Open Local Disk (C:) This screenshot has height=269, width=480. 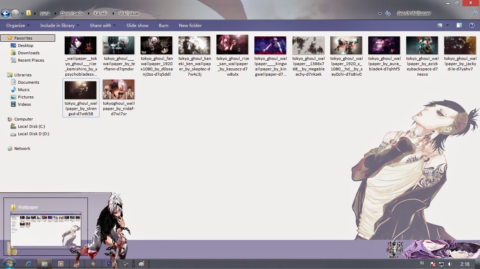(31, 126)
